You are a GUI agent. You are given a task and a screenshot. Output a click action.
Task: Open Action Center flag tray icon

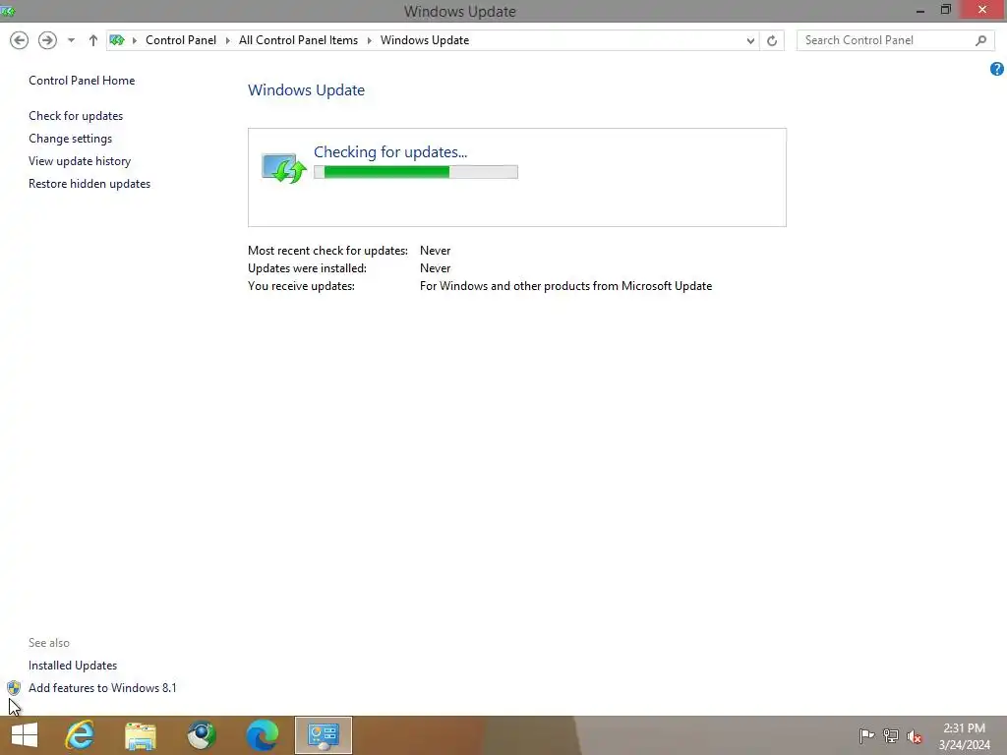(866, 735)
